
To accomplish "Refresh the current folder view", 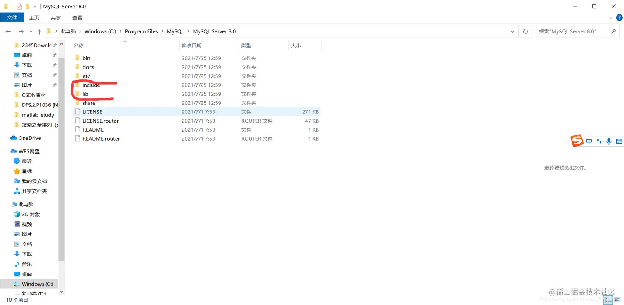I will [x=525, y=31].
